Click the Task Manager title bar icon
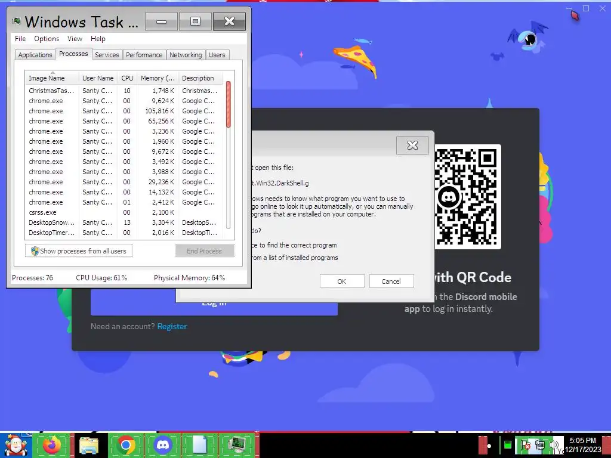 click(16, 21)
